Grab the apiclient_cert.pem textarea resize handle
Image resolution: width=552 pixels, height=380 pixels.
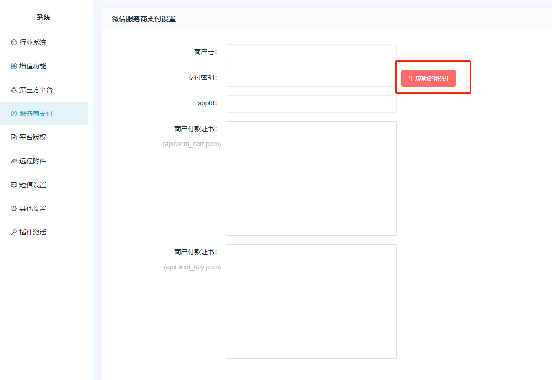pyautogui.click(x=394, y=233)
